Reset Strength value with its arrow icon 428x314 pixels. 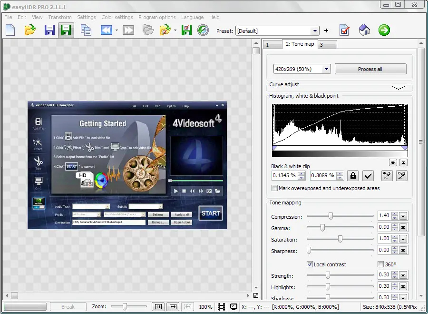(403, 275)
